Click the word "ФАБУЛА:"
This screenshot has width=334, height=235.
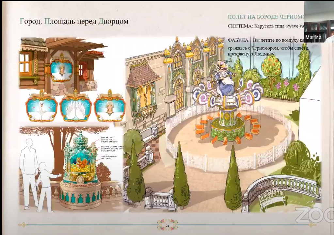[x=238, y=40]
